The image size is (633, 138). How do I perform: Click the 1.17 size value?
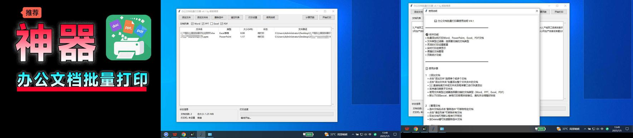coord(242,36)
